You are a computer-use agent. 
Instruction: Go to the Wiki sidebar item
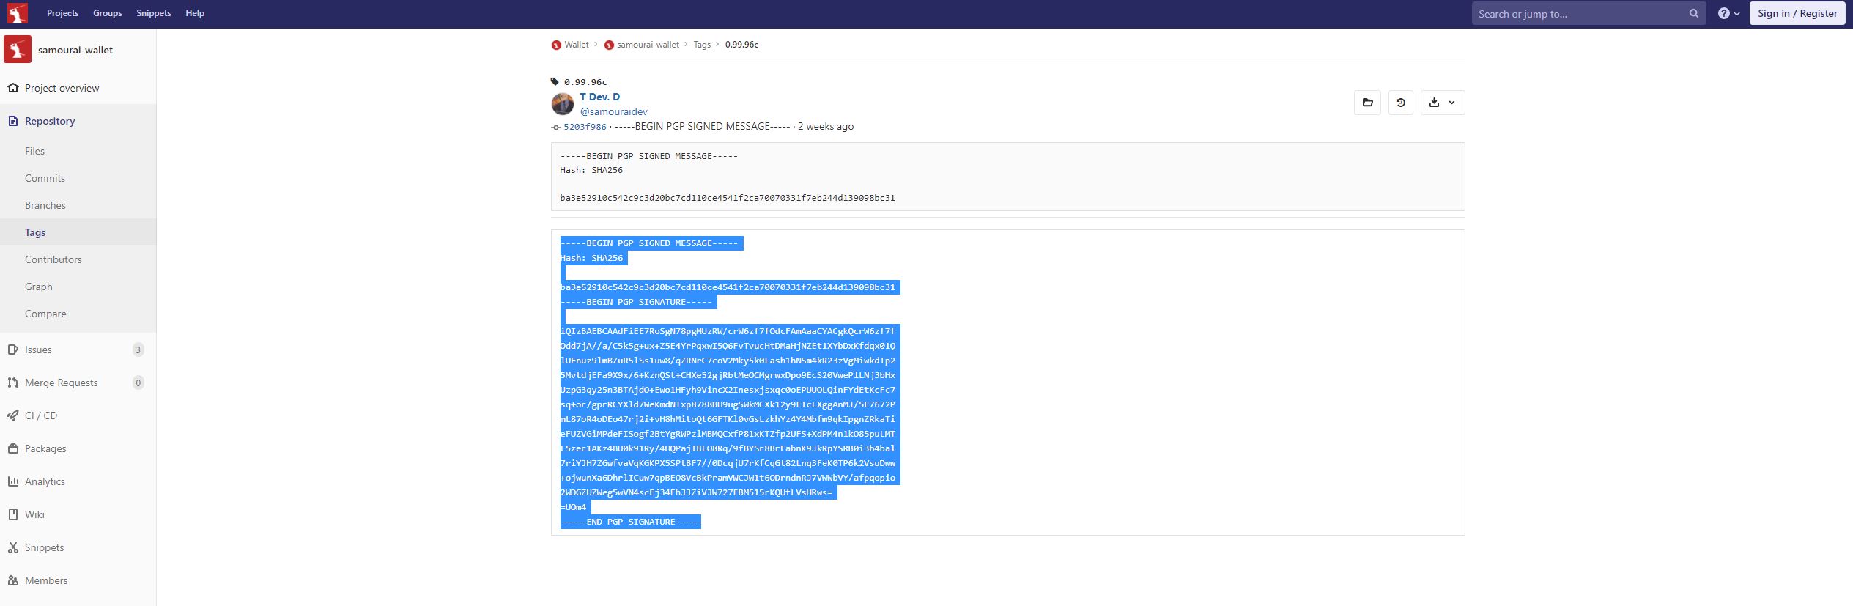click(34, 514)
